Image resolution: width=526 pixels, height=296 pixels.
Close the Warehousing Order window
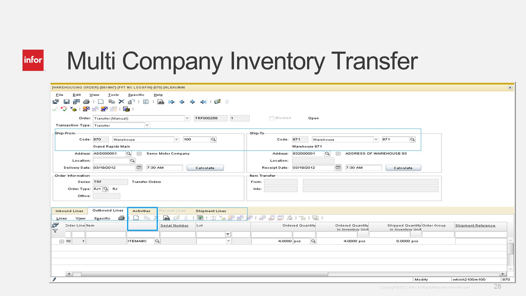tap(510, 88)
